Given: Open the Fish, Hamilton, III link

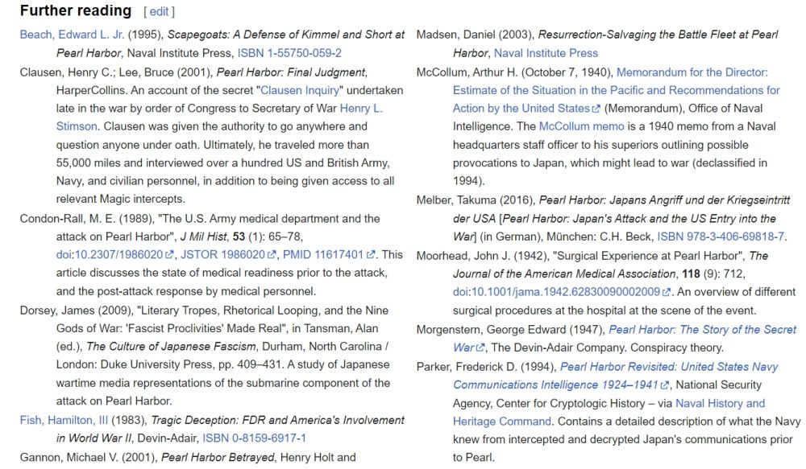Looking at the screenshot, I should [x=64, y=420].
